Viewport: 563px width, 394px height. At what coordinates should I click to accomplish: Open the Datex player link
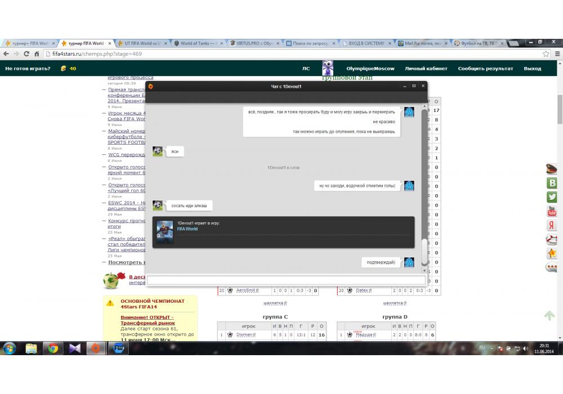tap(364, 290)
